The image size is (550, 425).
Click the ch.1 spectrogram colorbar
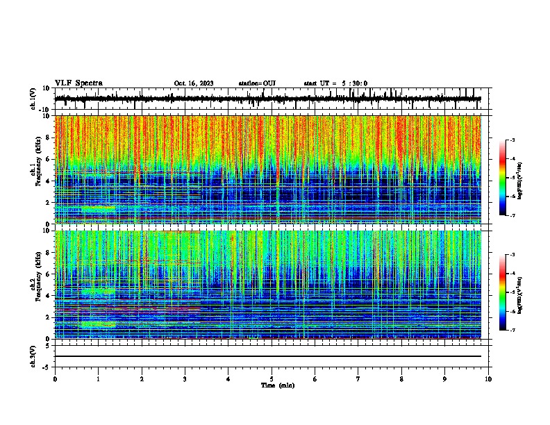pos(503,178)
